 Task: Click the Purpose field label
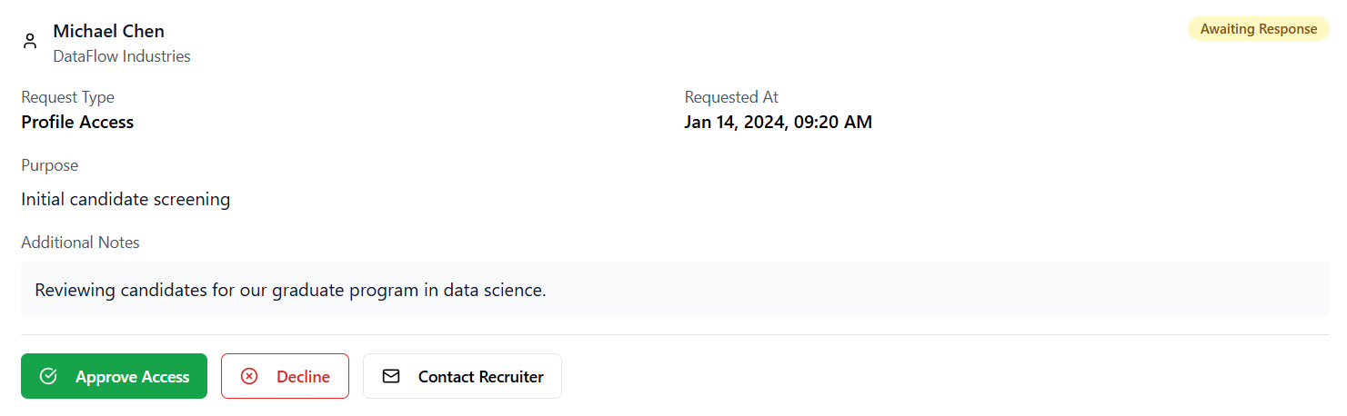(x=50, y=165)
